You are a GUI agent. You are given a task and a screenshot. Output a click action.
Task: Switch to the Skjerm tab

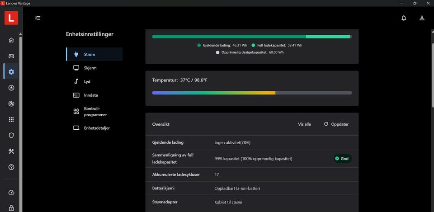click(x=94, y=68)
